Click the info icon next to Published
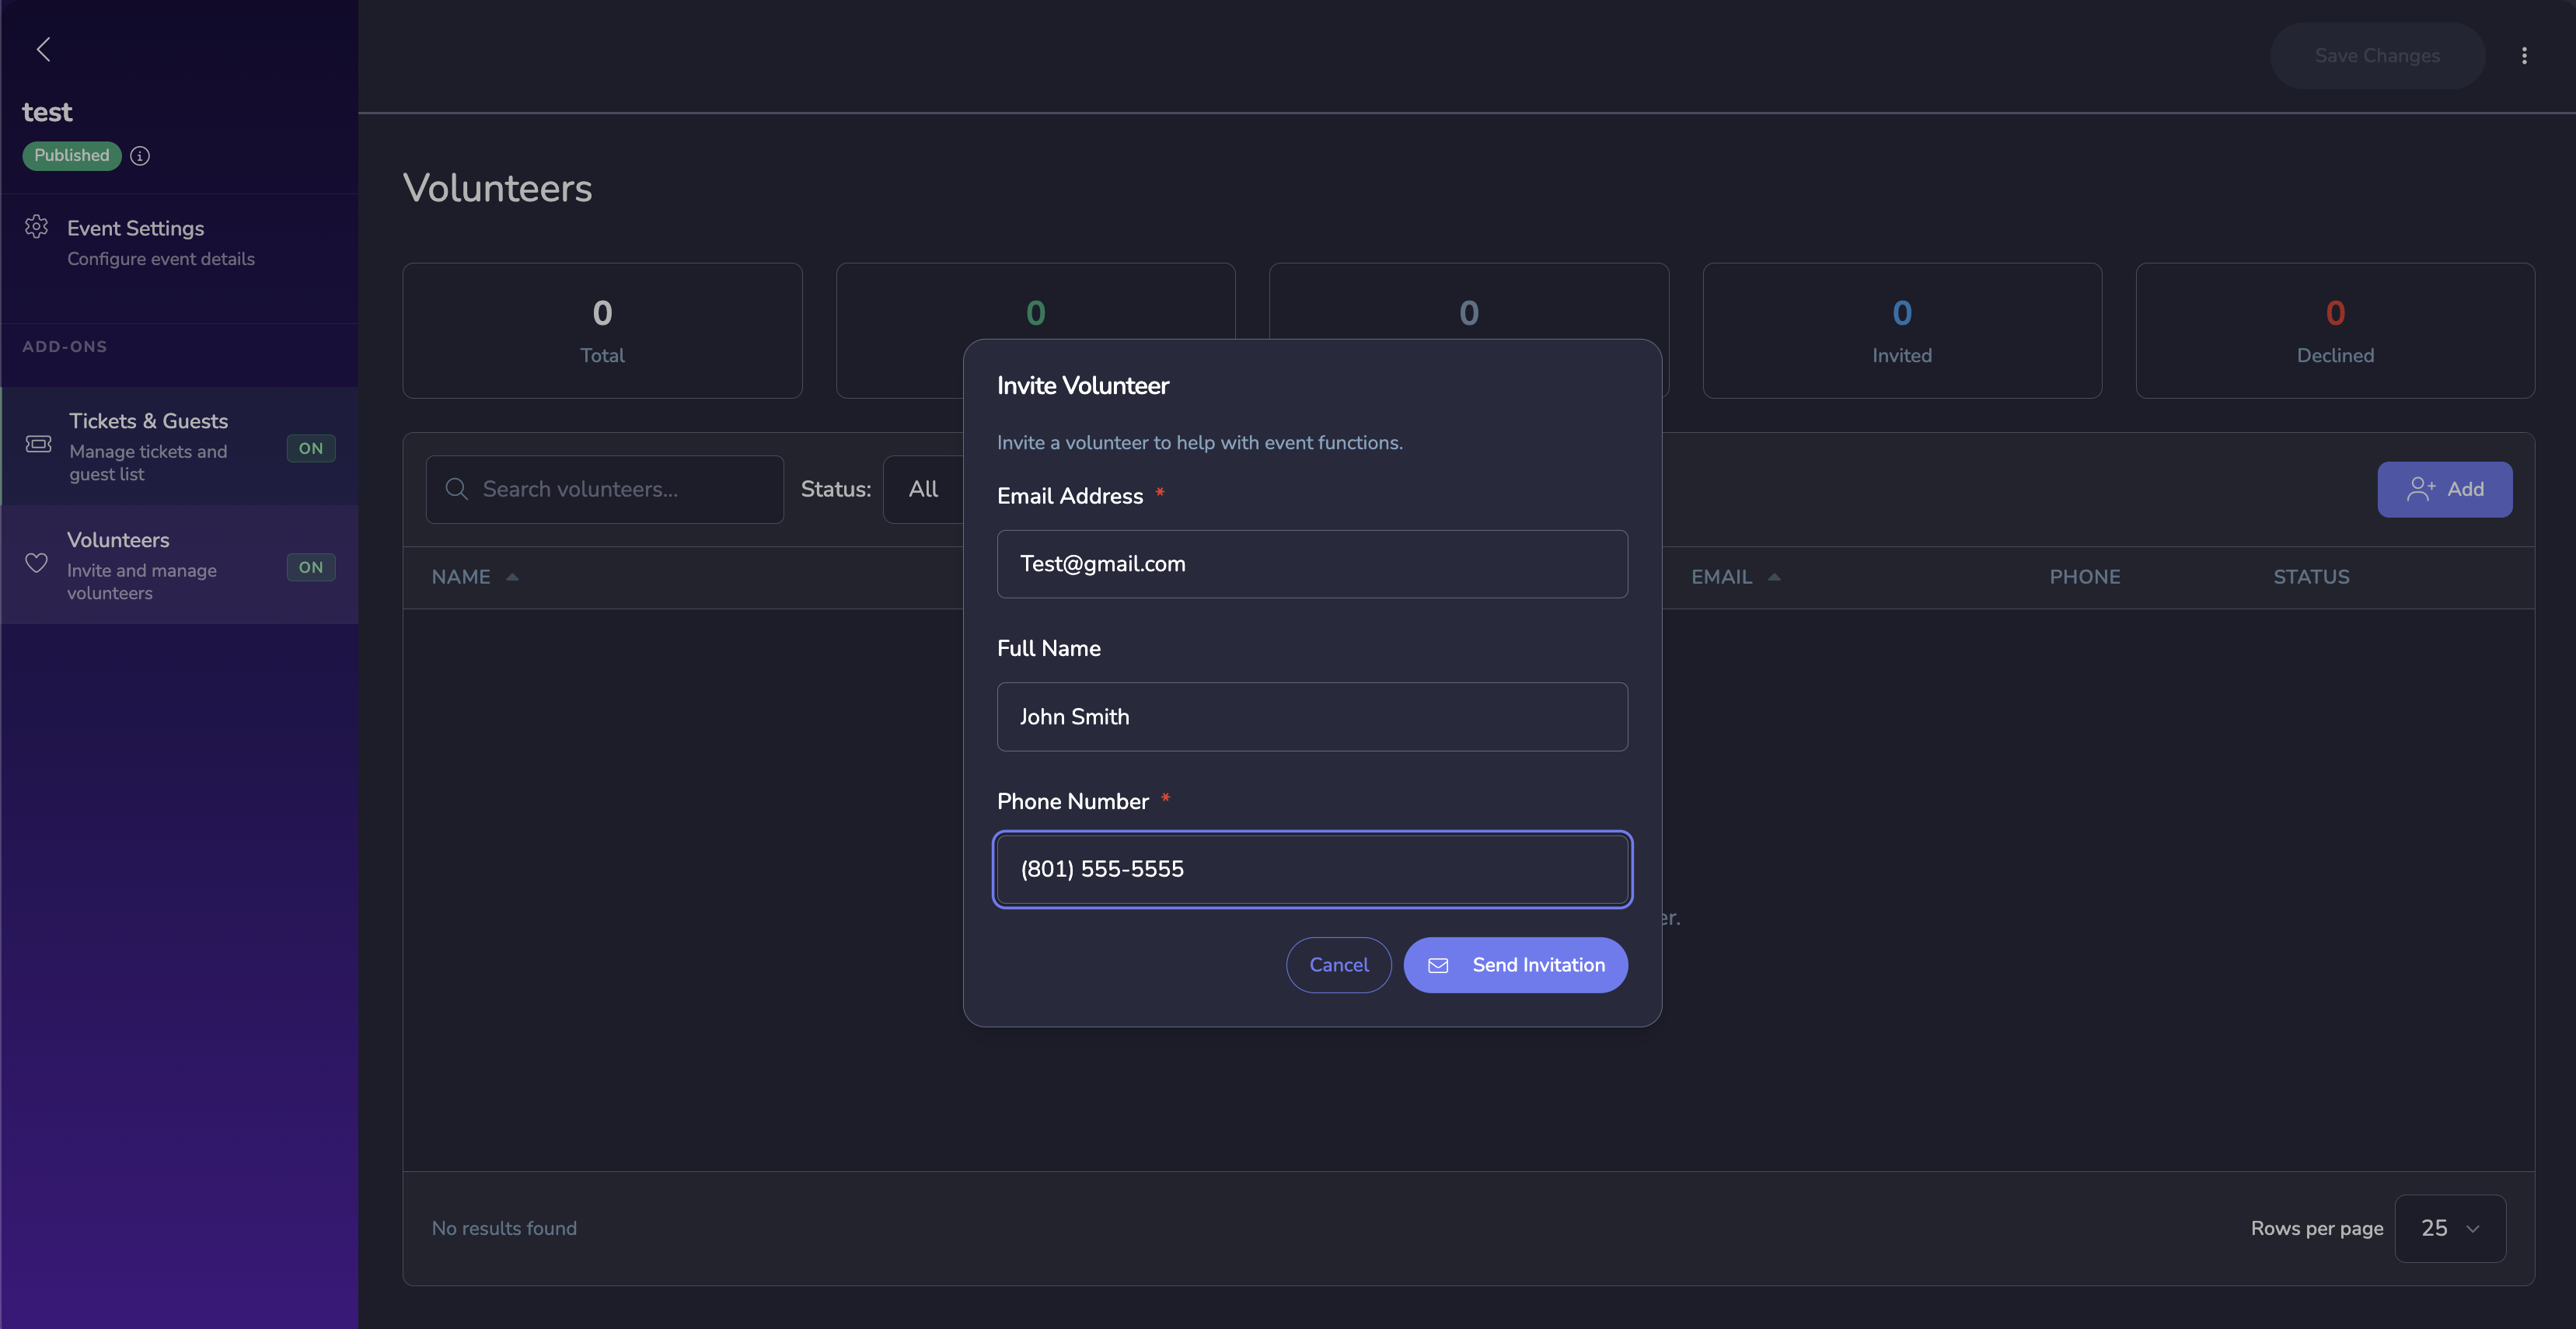The width and height of the screenshot is (2576, 1329). [140, 156]
